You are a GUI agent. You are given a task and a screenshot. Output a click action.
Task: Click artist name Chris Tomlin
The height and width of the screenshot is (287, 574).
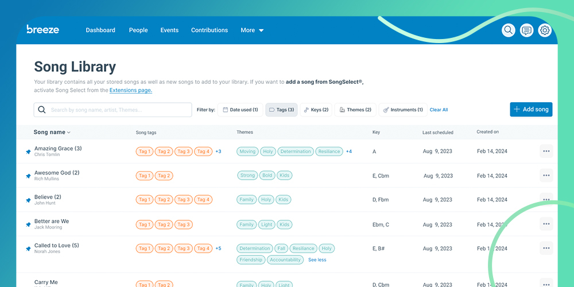tap(47, 154)
